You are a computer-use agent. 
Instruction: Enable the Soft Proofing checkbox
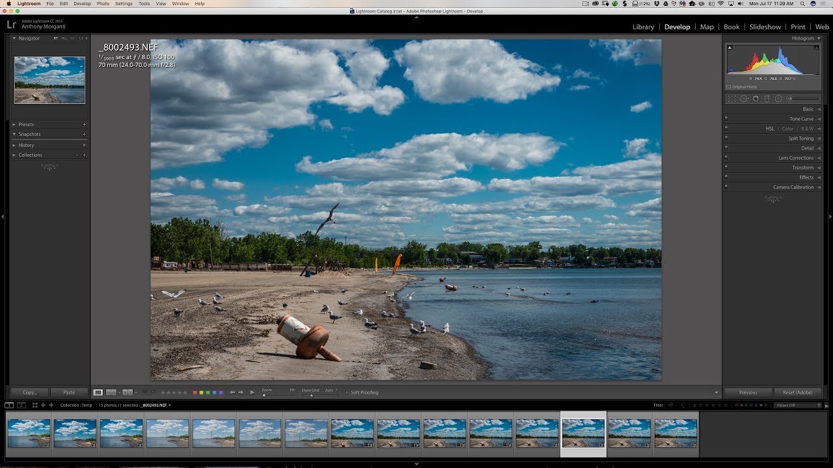346,393
